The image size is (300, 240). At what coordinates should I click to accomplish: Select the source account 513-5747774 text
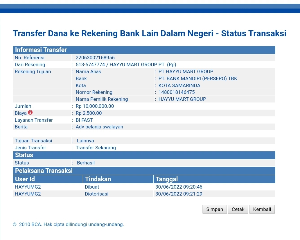click(90, 65)
